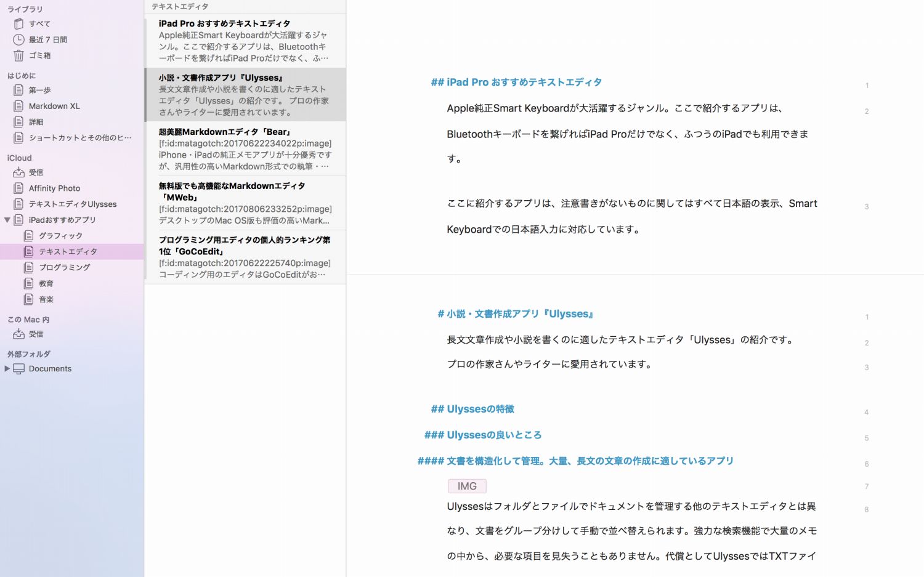Screen dimensions: 924x577
Task: Click the sheet icon next to Markdown XL
Action: coord(18,106)
